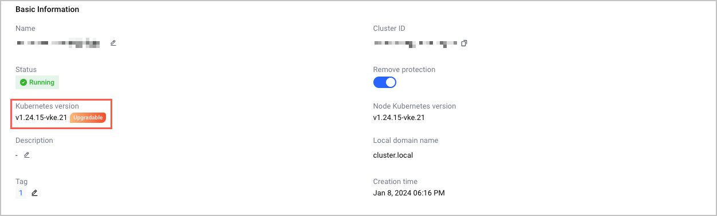Click the Local domain name label
Screen dimensions: 717x216
(x=405, y=141)
